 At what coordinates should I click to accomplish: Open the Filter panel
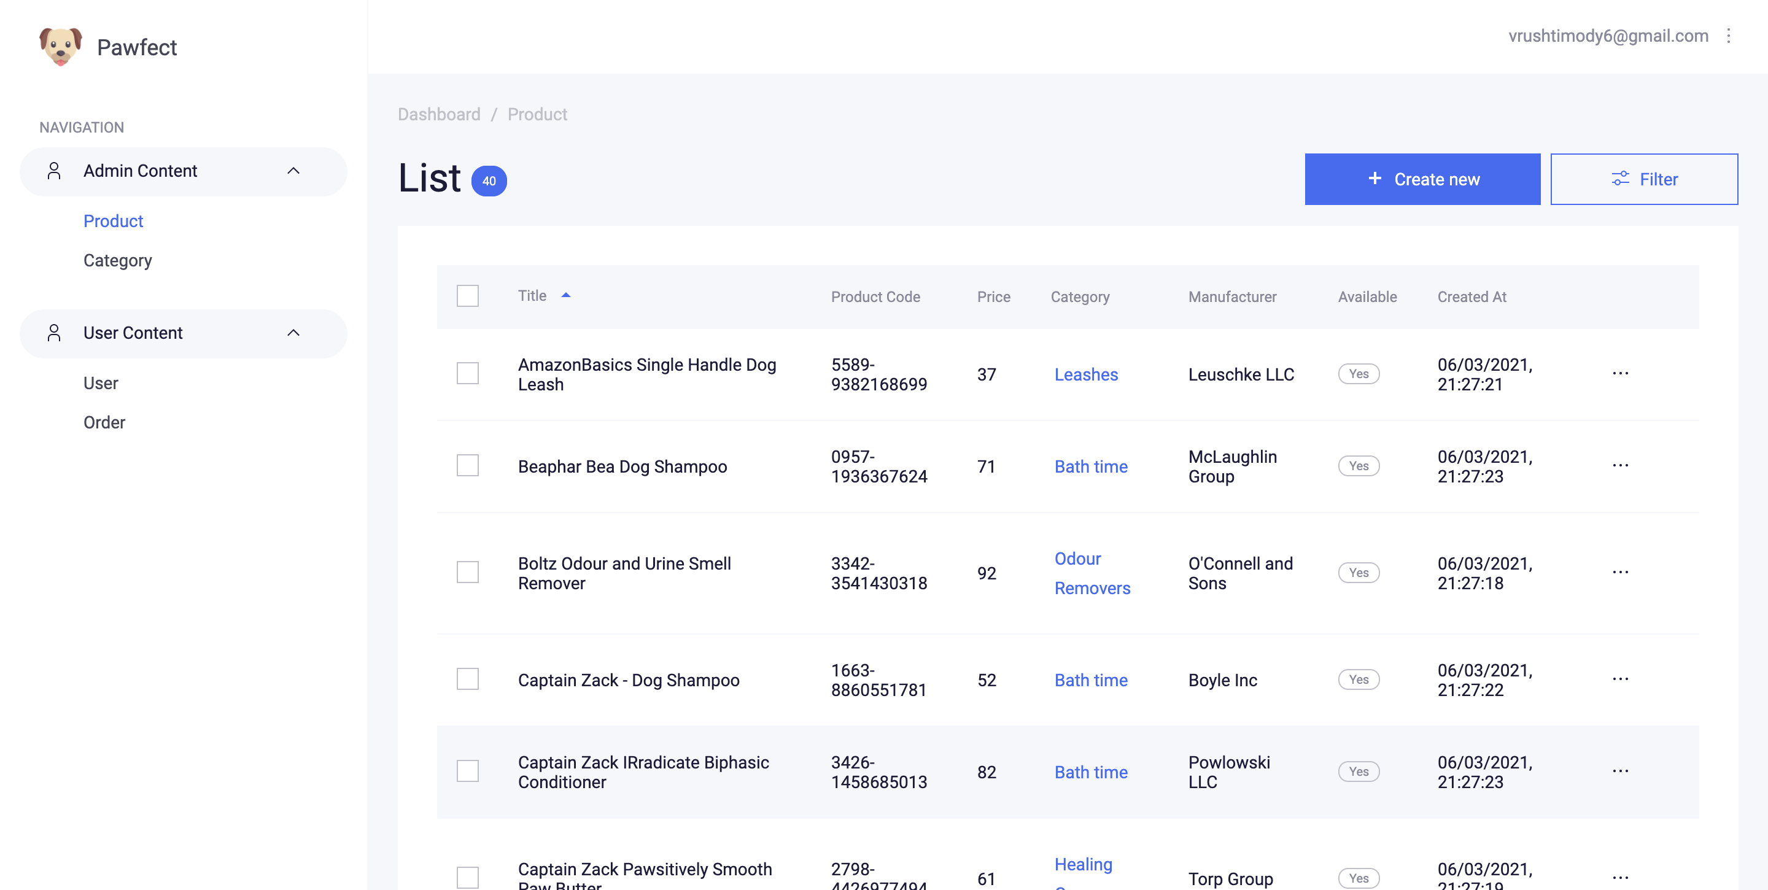click(1643, 179)
